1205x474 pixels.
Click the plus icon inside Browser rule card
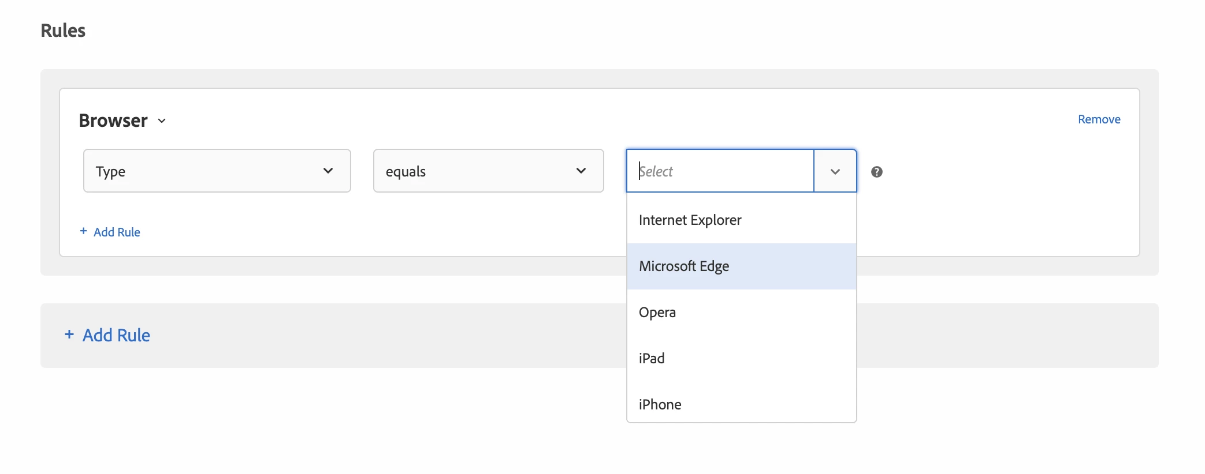click(83, 231)
